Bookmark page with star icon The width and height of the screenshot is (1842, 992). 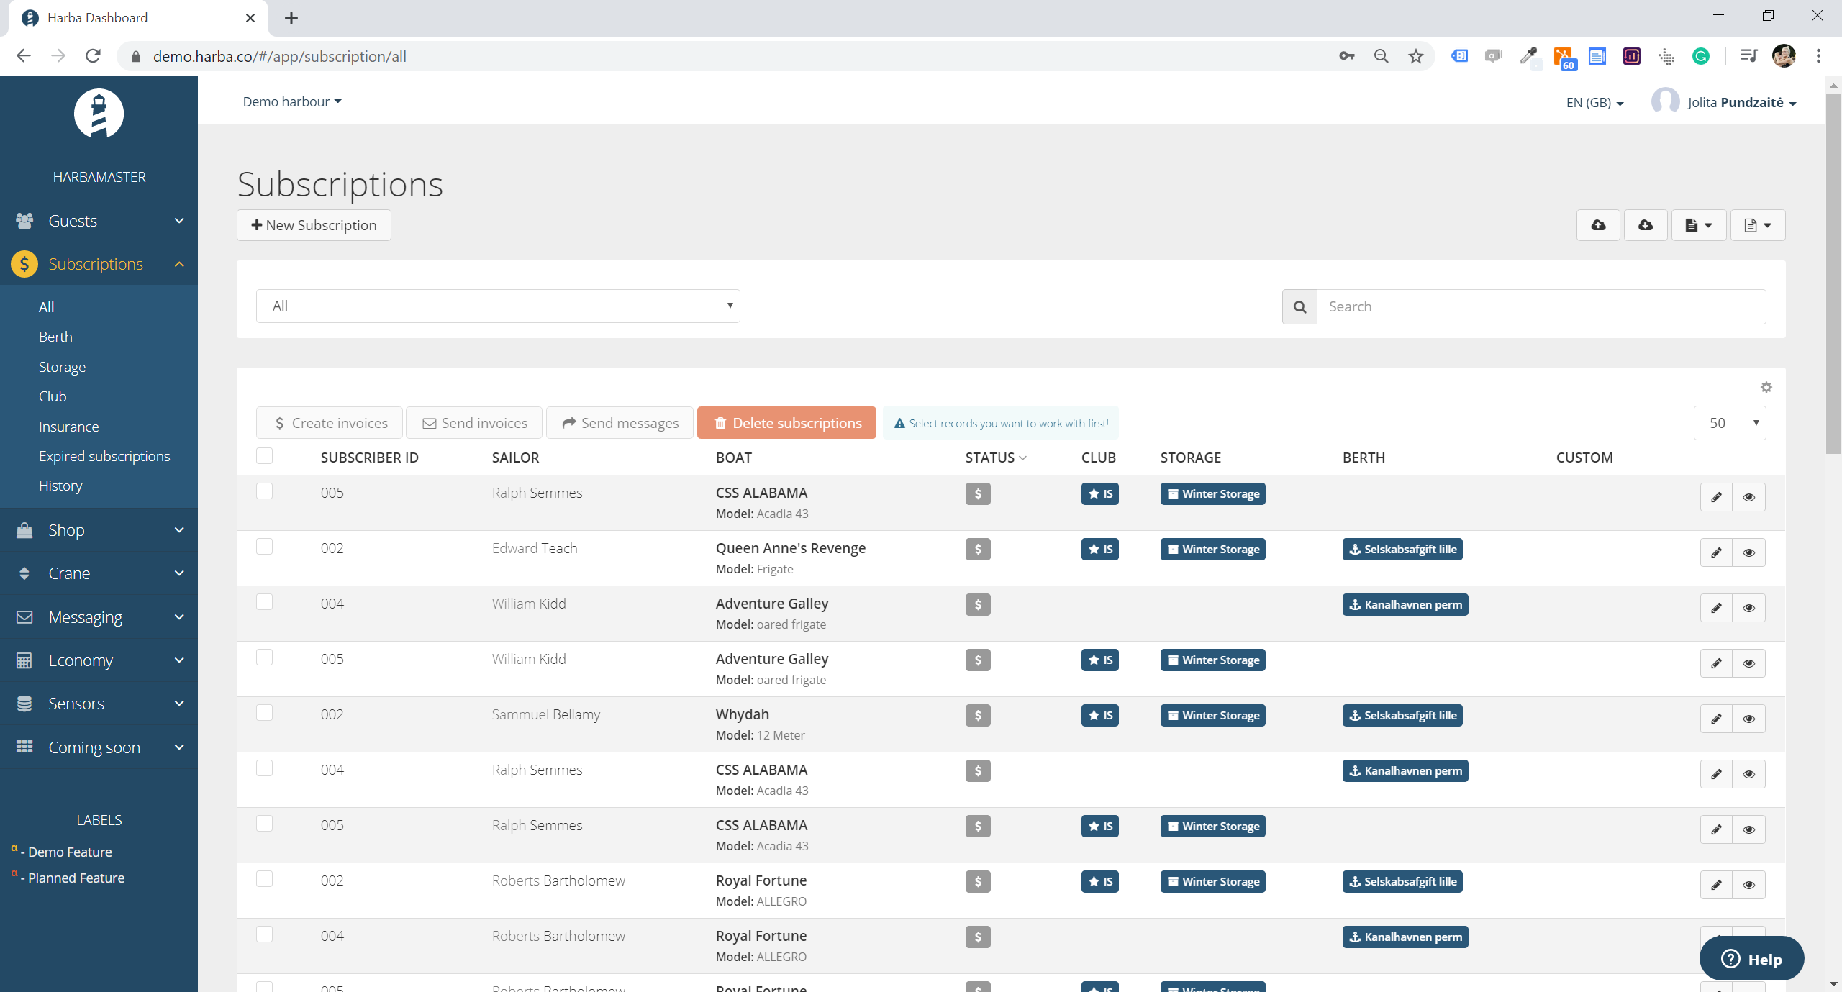click(1416, 56)
